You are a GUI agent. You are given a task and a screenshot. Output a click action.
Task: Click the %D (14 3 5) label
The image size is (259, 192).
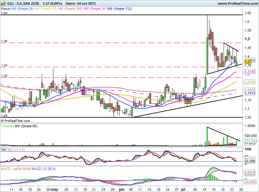(16, 150)
